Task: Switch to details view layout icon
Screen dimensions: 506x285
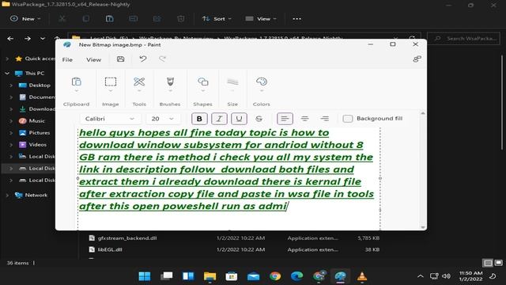Action: 488,263
